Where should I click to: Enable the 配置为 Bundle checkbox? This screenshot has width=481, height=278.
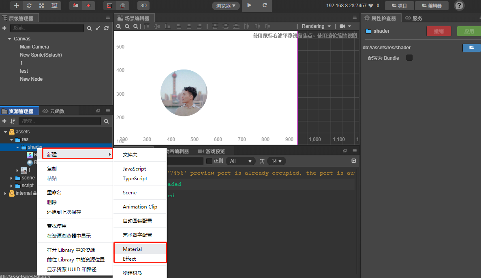(x=409, y=58)
